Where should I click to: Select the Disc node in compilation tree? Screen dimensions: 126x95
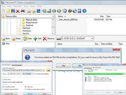coord(6,44)
